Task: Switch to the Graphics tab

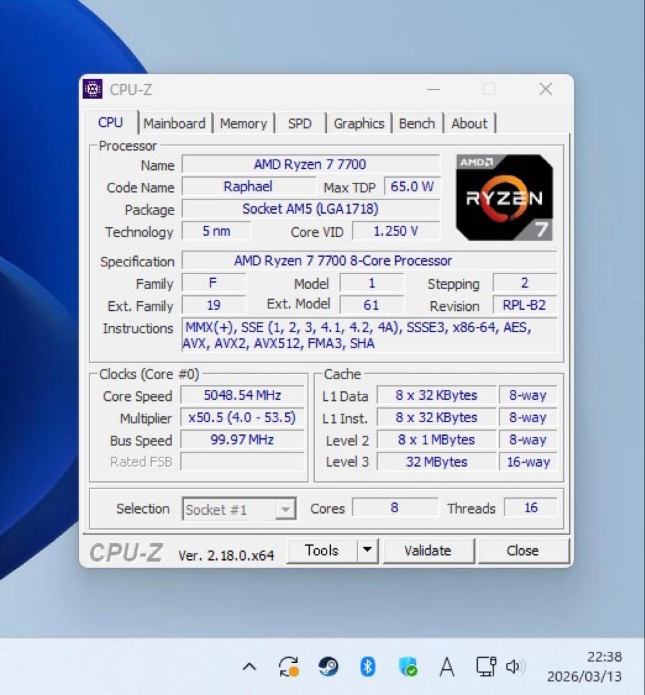Action: (x=359, y=123)
